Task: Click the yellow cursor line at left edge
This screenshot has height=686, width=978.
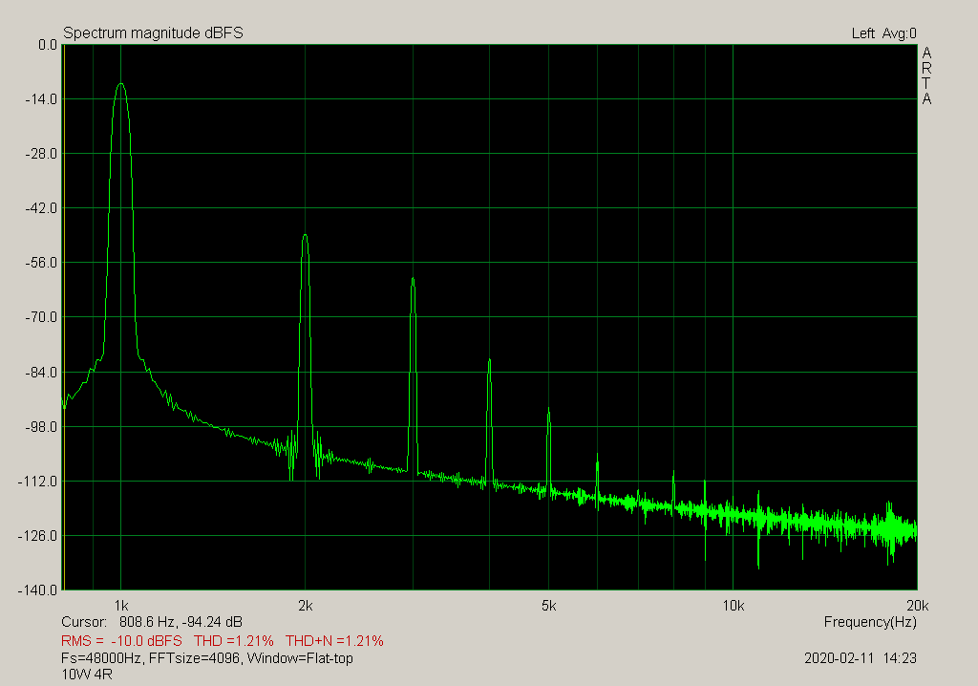Action: click(64, 317)
